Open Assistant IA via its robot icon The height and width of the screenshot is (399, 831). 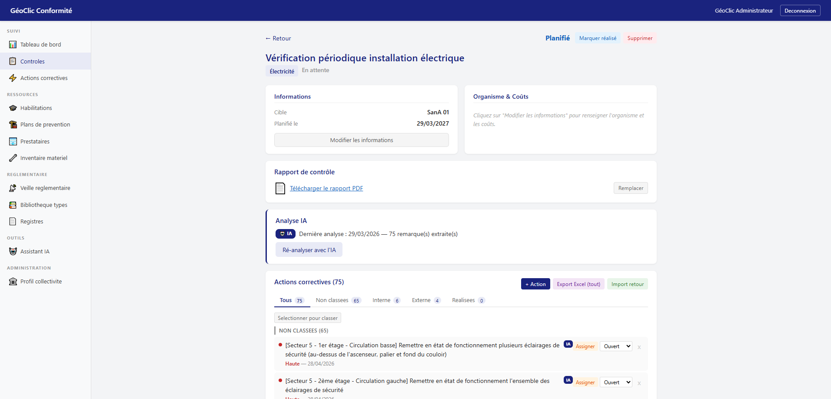coord(13,252)
